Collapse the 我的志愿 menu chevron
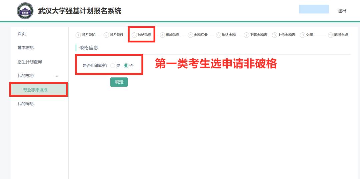The height and width of the screenshot is (179, 360). click(x=57, y=76)
